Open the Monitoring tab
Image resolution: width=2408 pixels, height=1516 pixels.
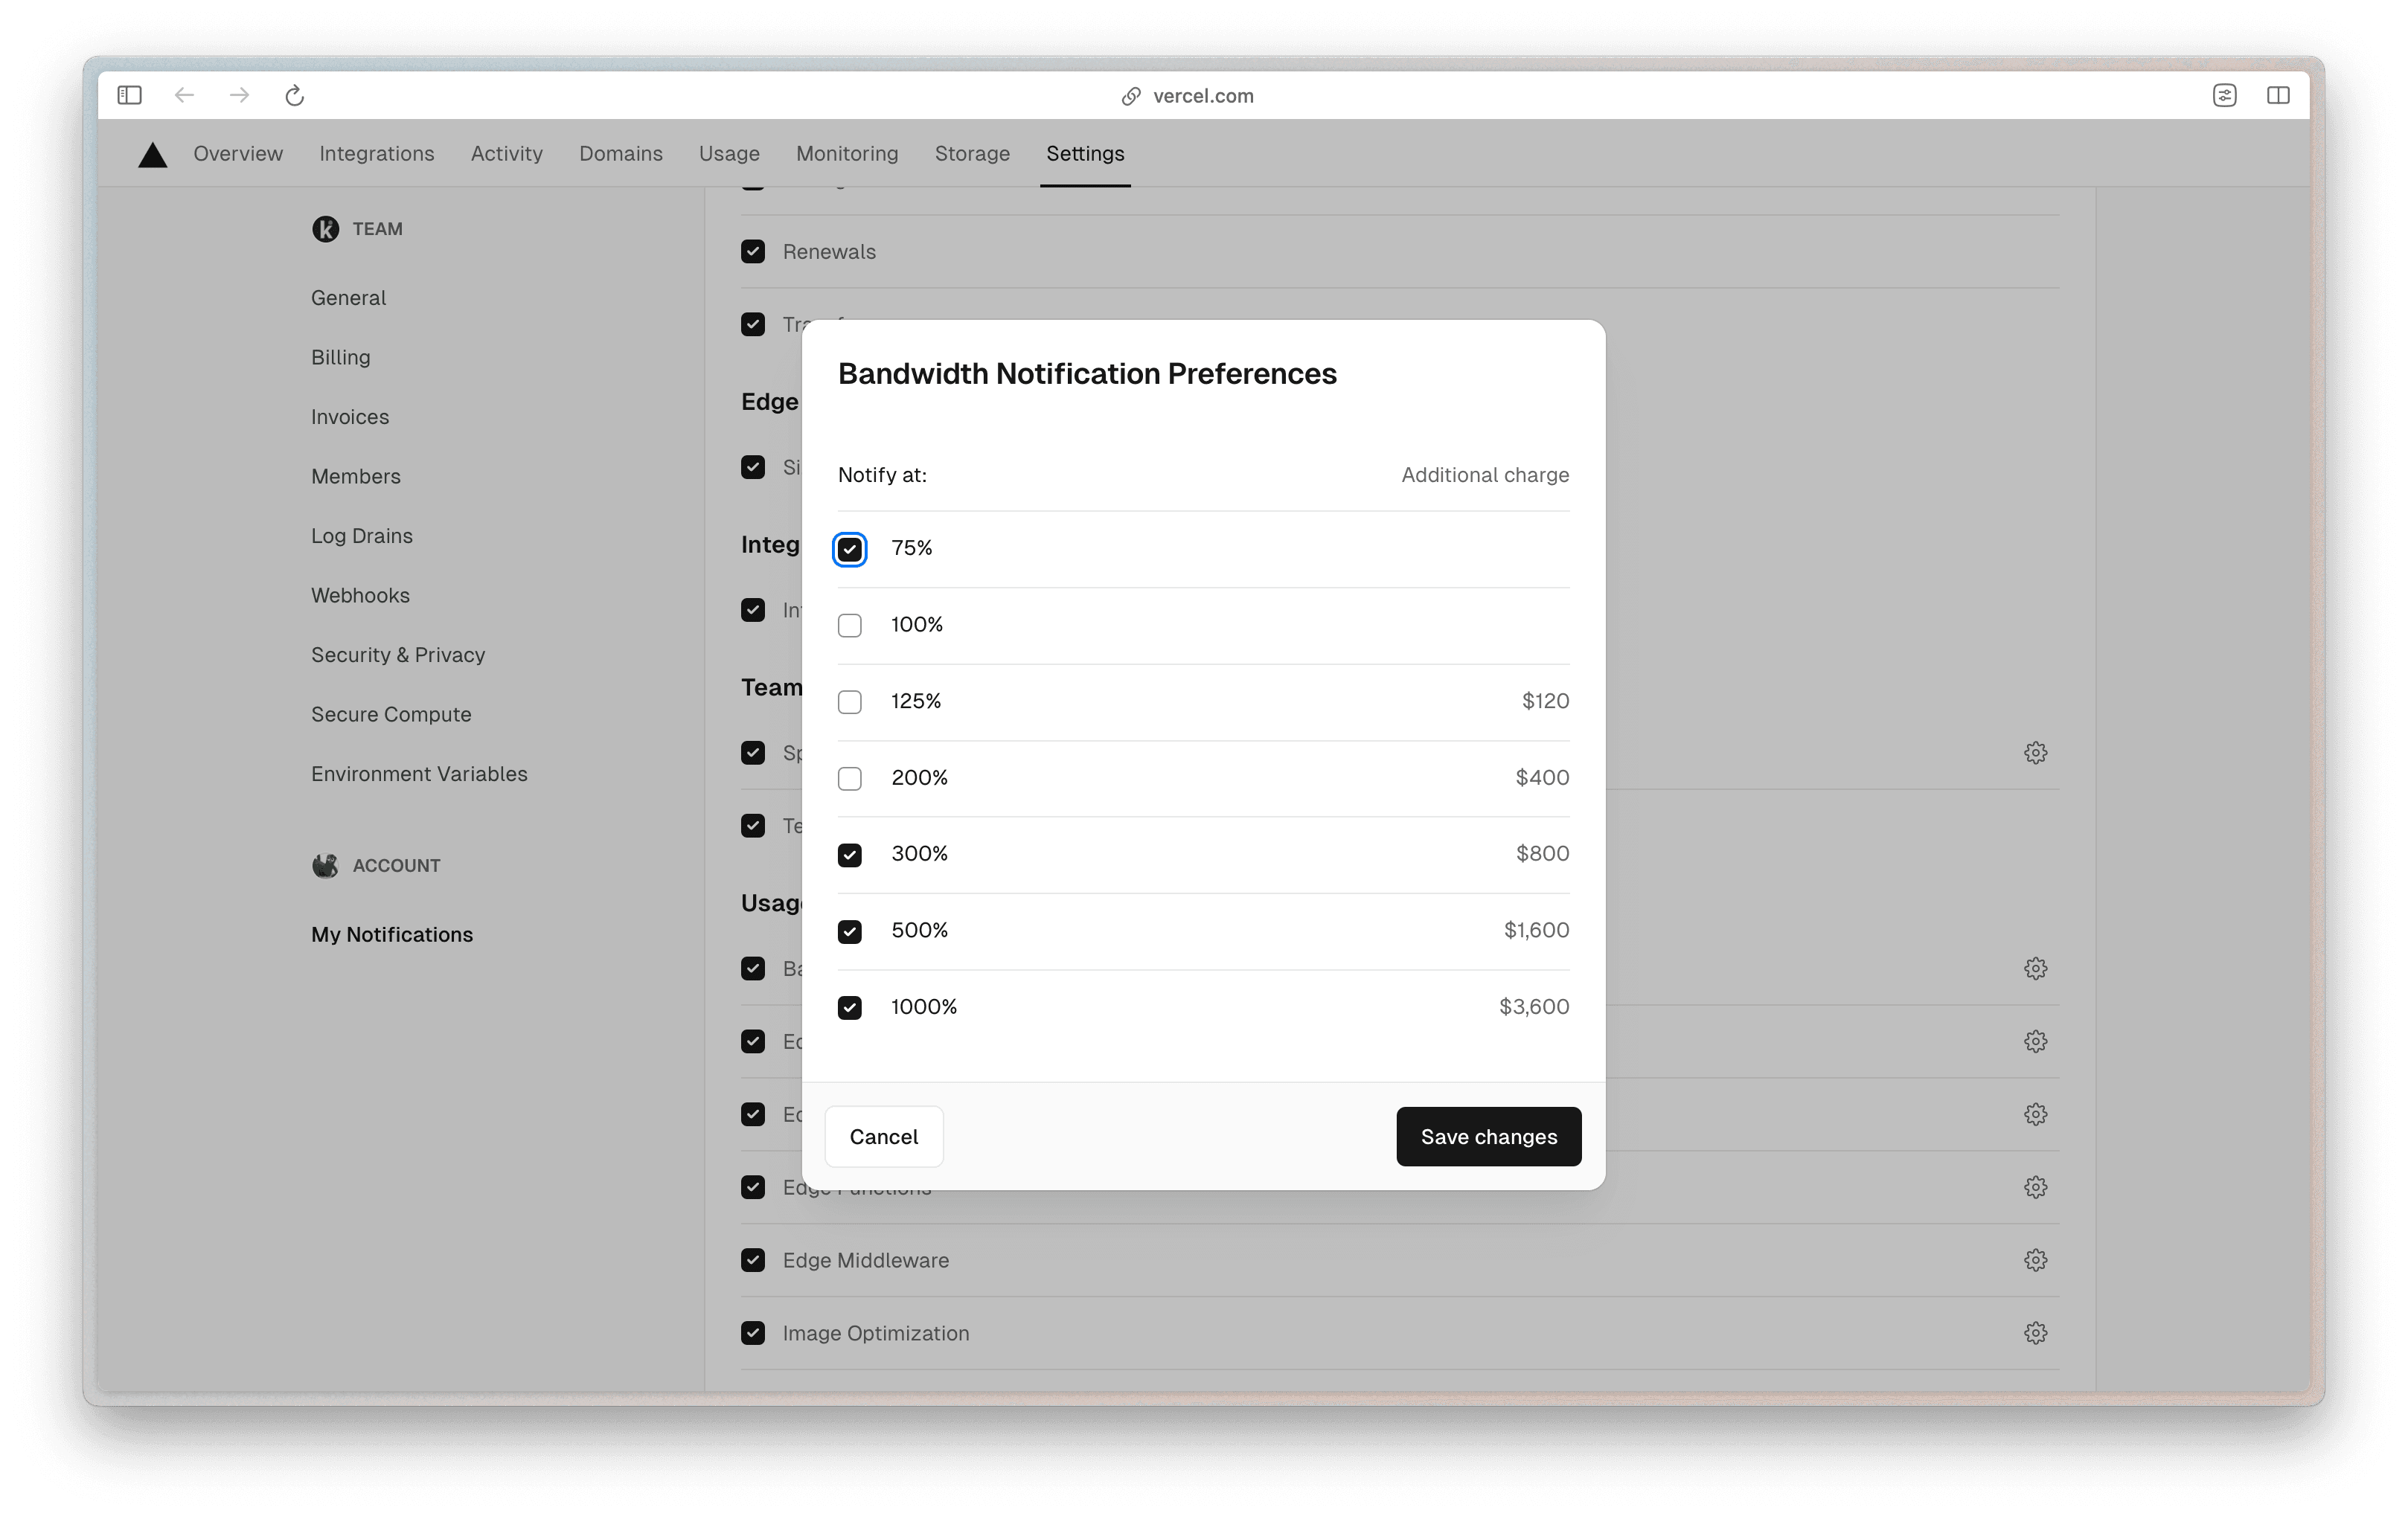pyautogui.click(x=847, y=154)
